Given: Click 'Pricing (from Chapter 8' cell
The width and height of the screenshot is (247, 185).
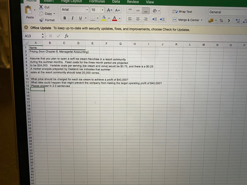Looking at the screenshot, I should tap(59, 51).
